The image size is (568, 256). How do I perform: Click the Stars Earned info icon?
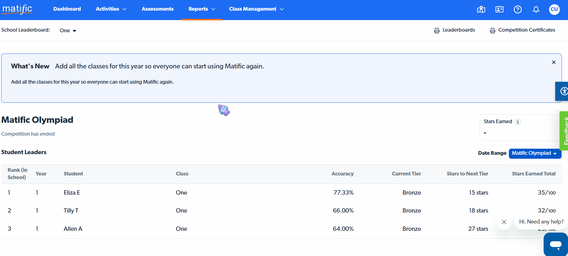point(518,122)
